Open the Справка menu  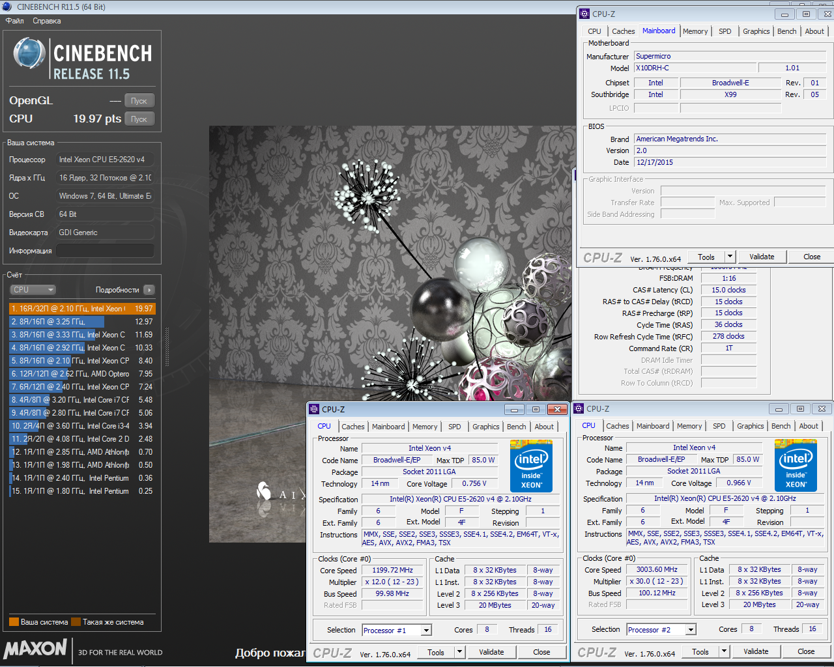click(x=47, y=21)
